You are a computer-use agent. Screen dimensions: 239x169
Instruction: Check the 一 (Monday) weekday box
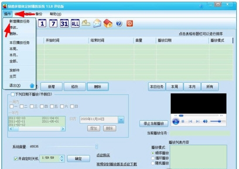coord(11,106)
